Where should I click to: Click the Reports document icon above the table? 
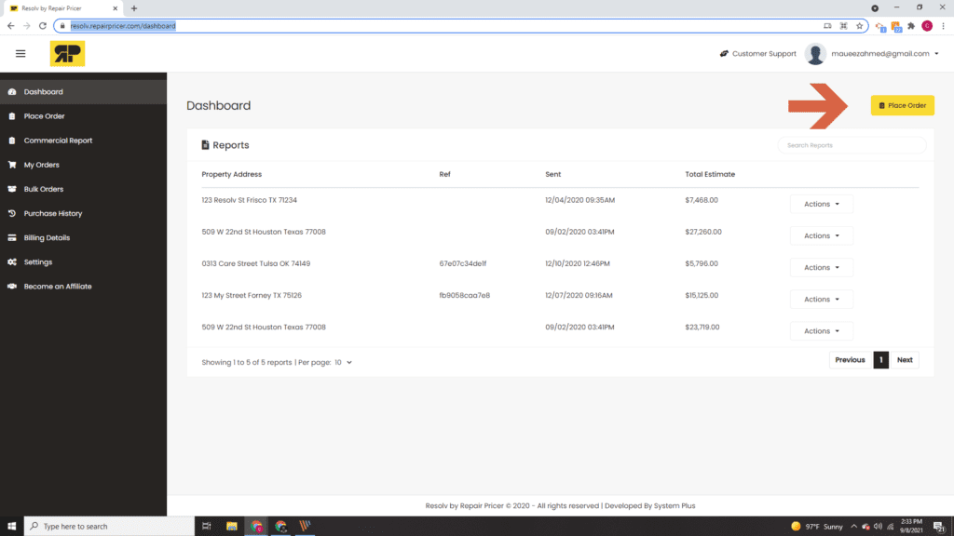[x=205, y=144]
